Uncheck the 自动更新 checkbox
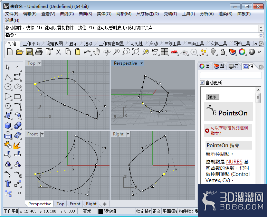Image resolution: width=267 pixels, height=217 pixels. point(202,83)
